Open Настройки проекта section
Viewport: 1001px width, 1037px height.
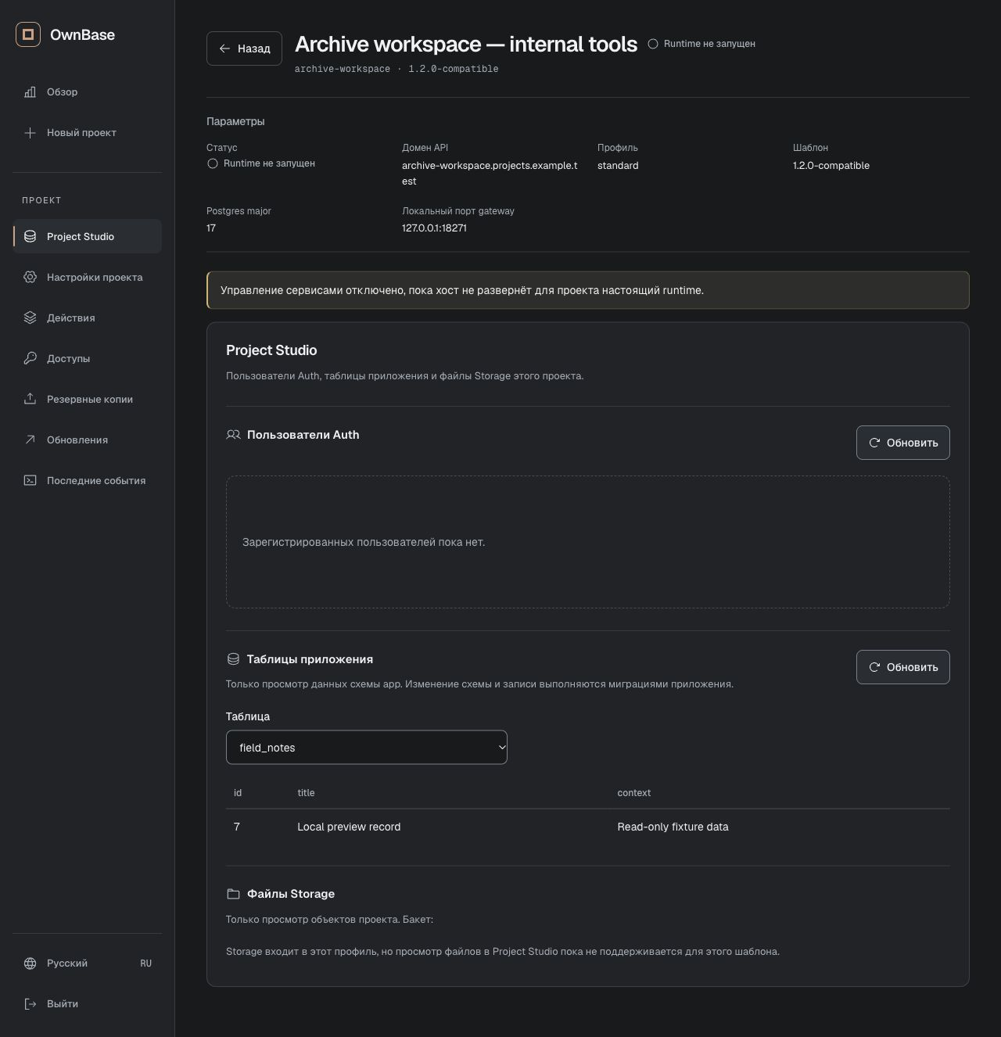87,277
